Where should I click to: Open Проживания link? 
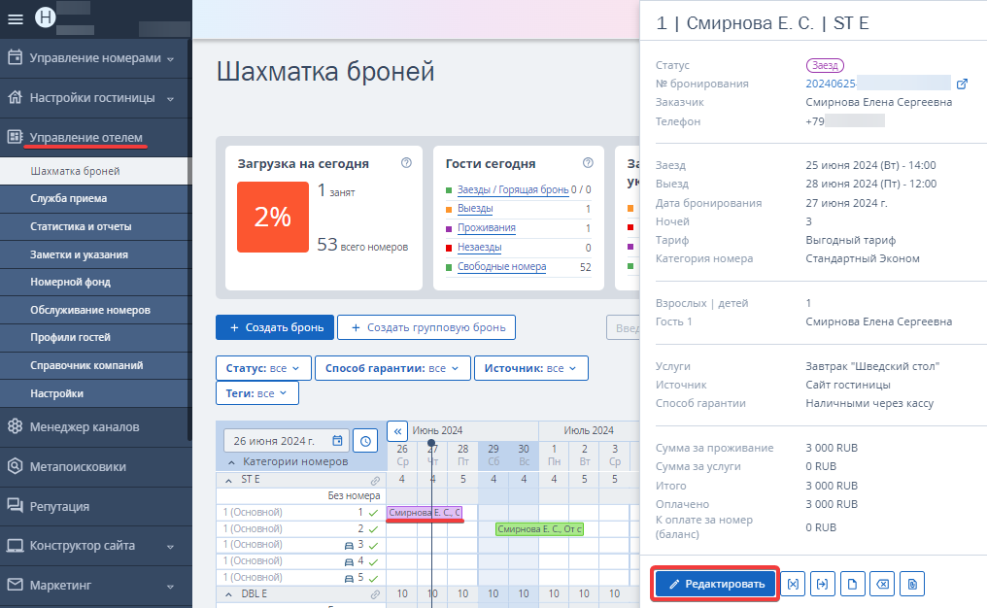click(486, 228)
